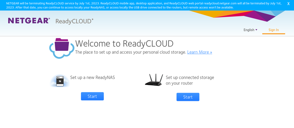294x128 pixels.
Task: Switch to the Sign In tab
Action: click(x=274, y=30)
